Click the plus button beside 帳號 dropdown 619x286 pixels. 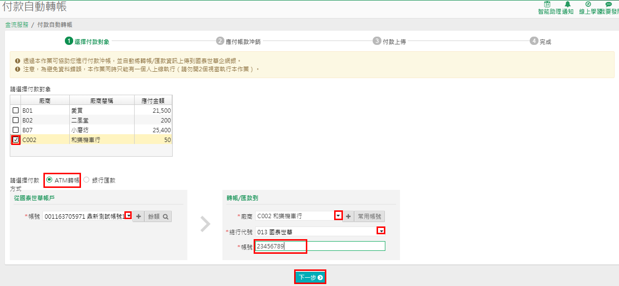[x=138, y=216]
